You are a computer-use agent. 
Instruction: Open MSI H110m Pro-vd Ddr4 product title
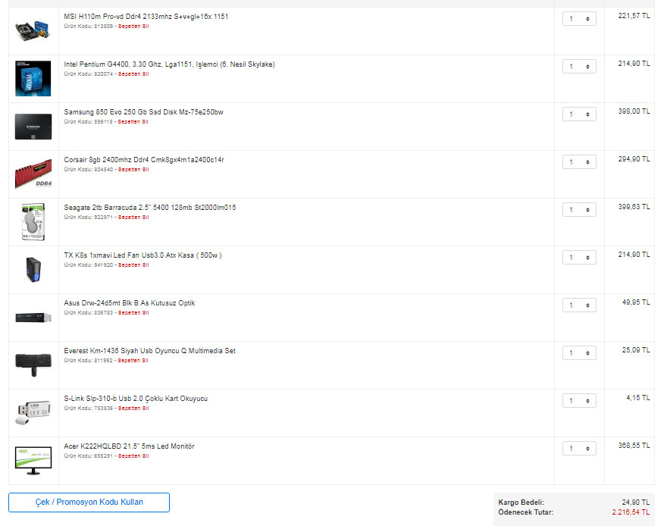tap(146, 17)
